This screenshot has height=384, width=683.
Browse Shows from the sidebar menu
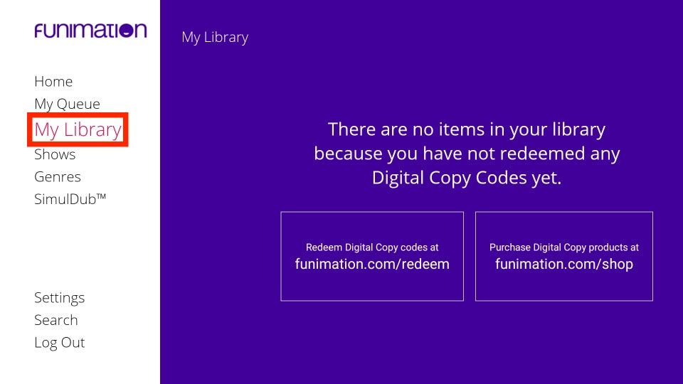tap(55, 154)
